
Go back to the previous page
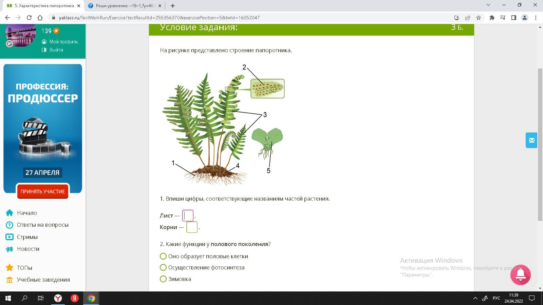(x=7, y=18)
